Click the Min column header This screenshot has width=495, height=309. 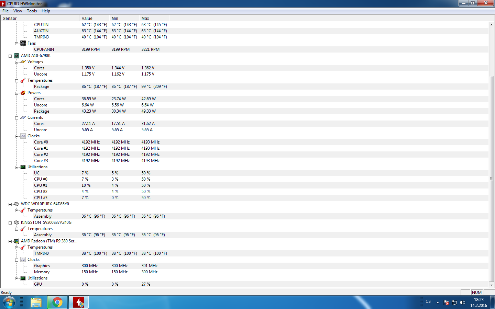pos(124,19)
